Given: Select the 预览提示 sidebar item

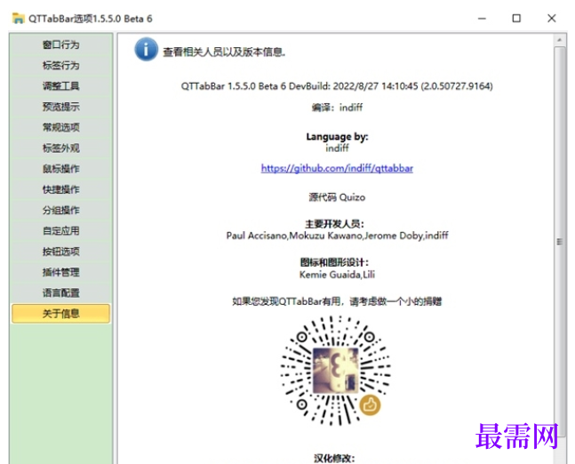Looking at the screenshot, I should point(60,107).
